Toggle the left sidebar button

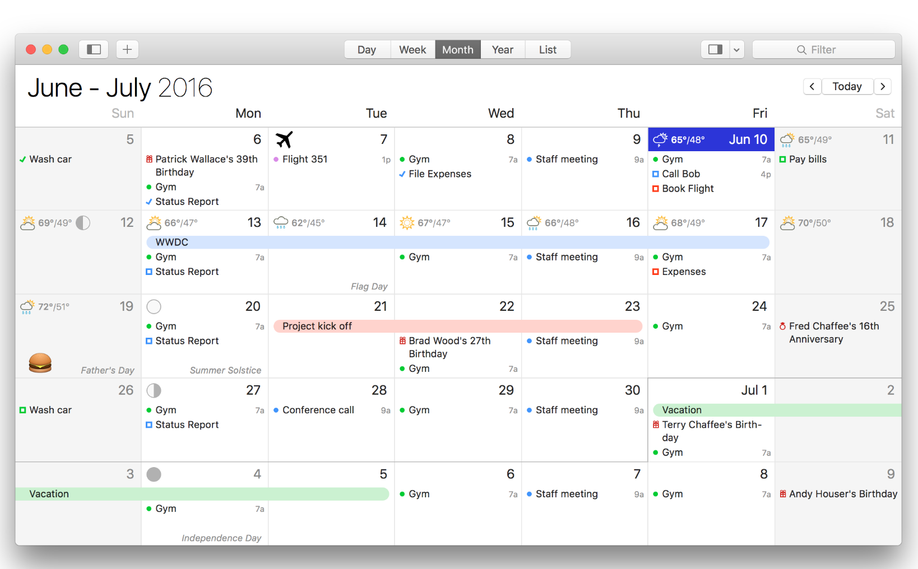click(x=94, y=49)
